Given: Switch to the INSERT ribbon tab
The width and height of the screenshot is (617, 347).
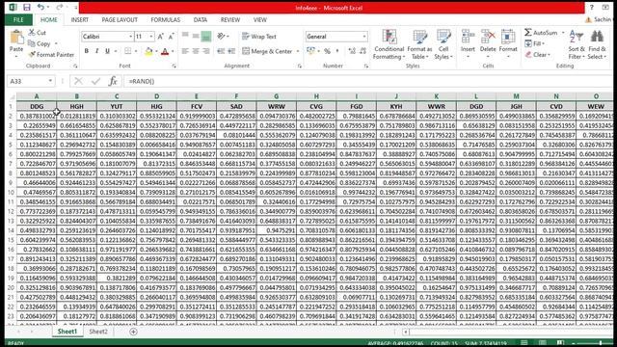Looking at the screenshot, I should coord(79,19).
